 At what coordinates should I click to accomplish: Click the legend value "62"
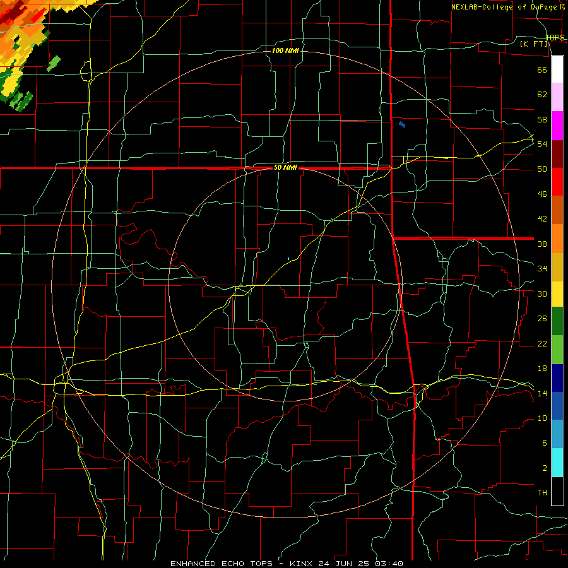[542, 95]
